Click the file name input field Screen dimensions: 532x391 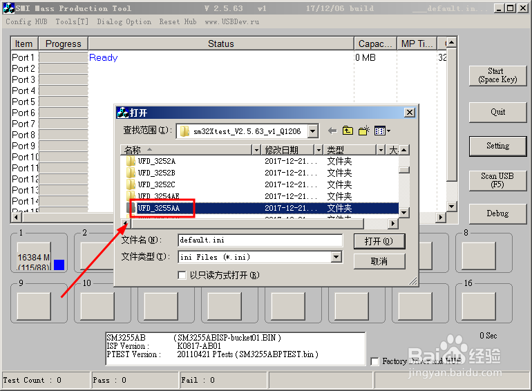[260, 240]
